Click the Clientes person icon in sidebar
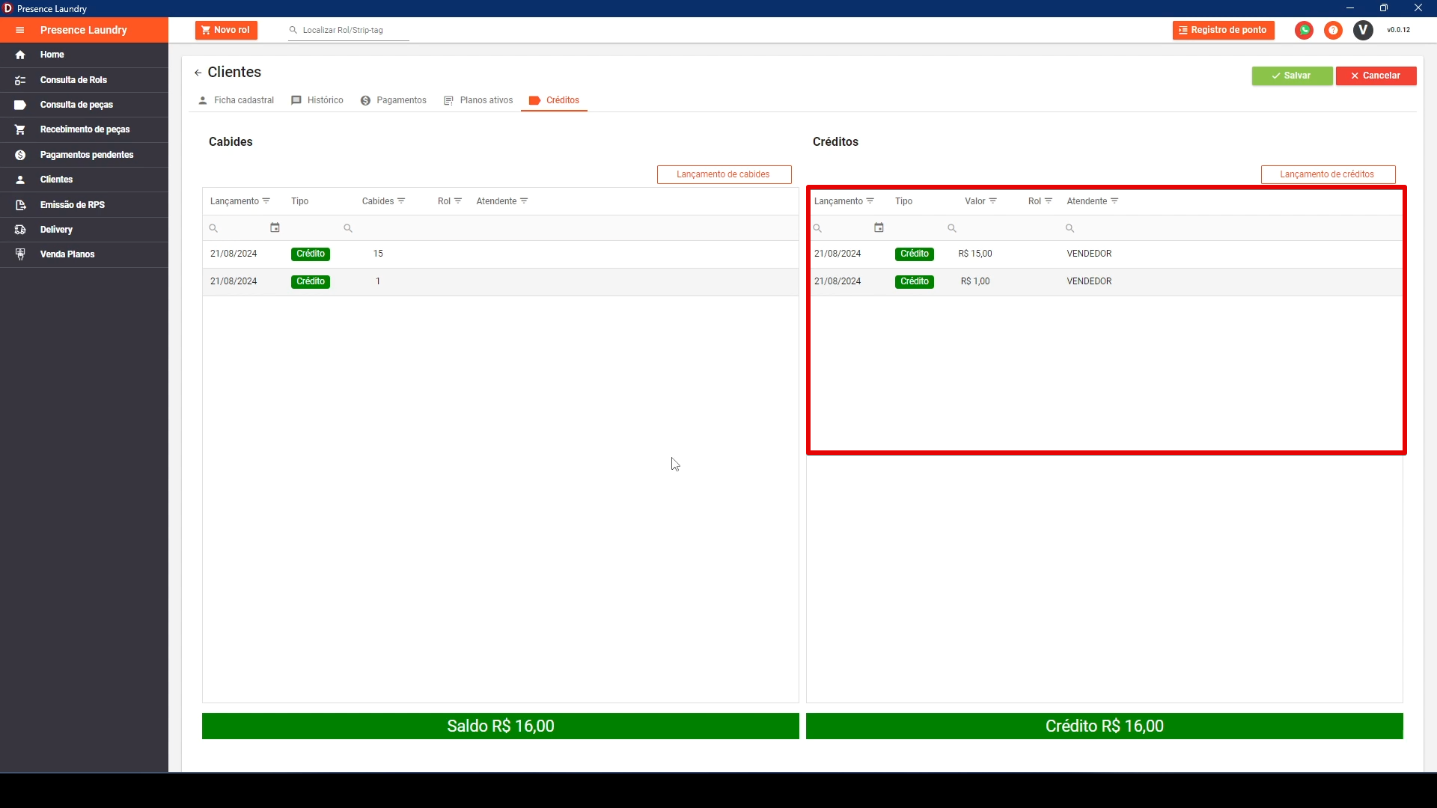1437x808 pixels. point(20,180)
